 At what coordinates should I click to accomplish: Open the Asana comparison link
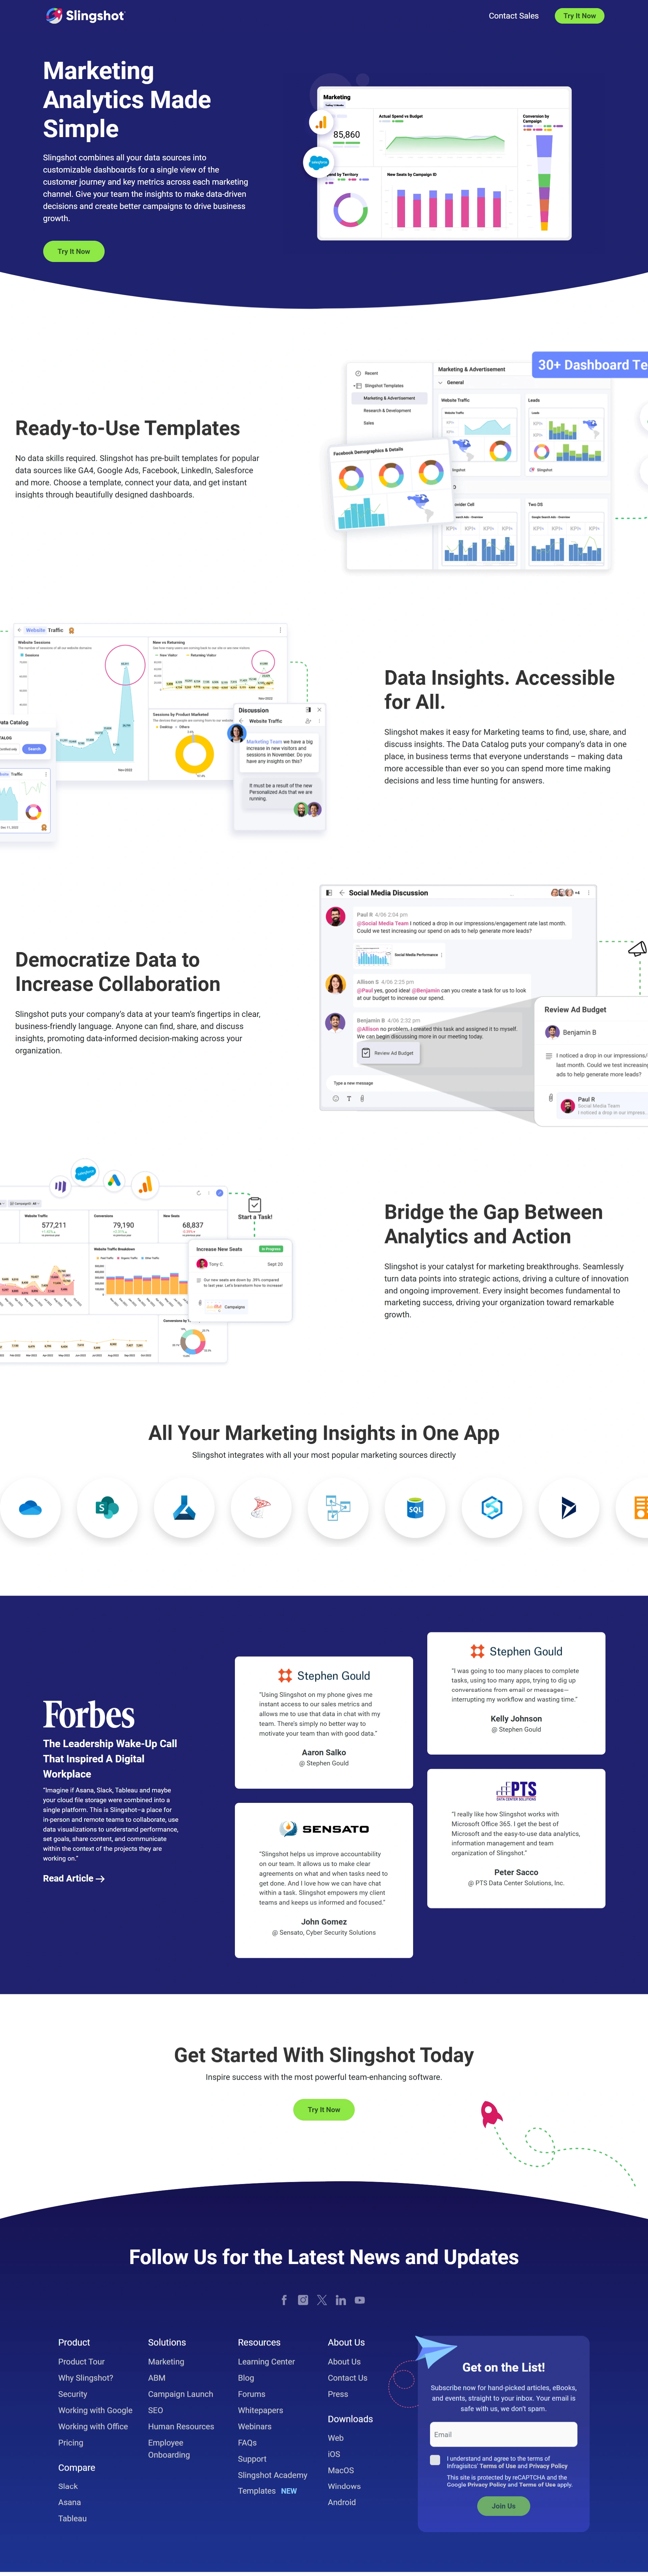click(70, 2502)
